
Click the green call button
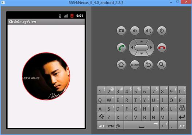[121, 48]
